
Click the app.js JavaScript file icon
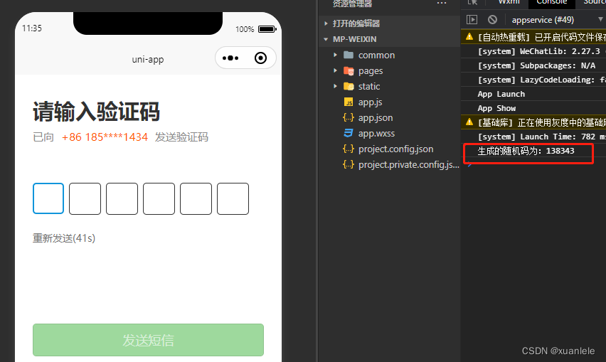tap(349, 102)
